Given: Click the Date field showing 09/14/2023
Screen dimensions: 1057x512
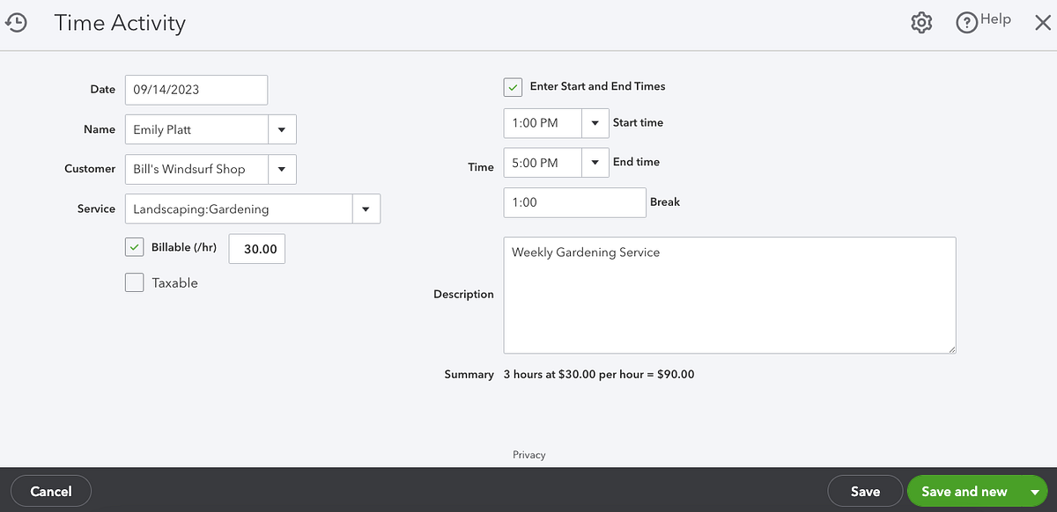Looking at the screenshot, I should click(x=196, y=89).
